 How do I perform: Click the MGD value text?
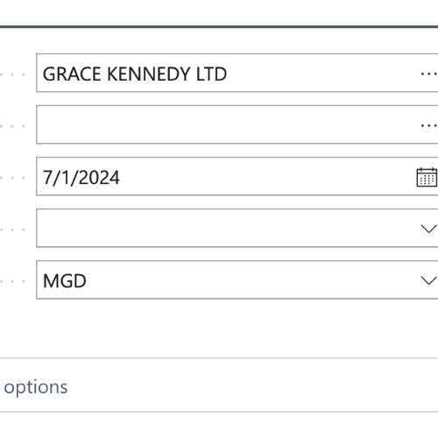pos(65,281)
